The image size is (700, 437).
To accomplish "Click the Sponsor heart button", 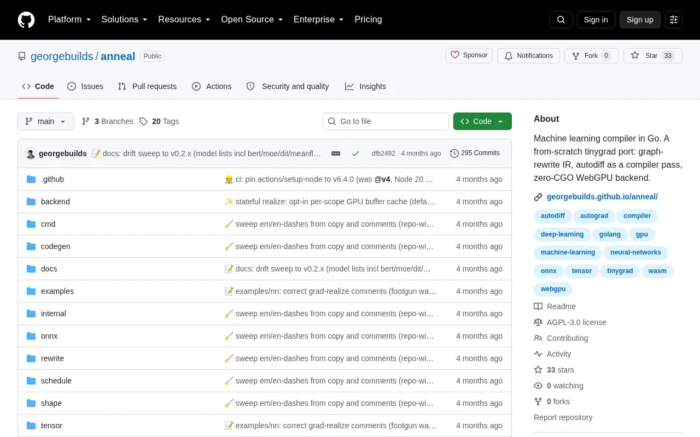I will click(469, 56).
